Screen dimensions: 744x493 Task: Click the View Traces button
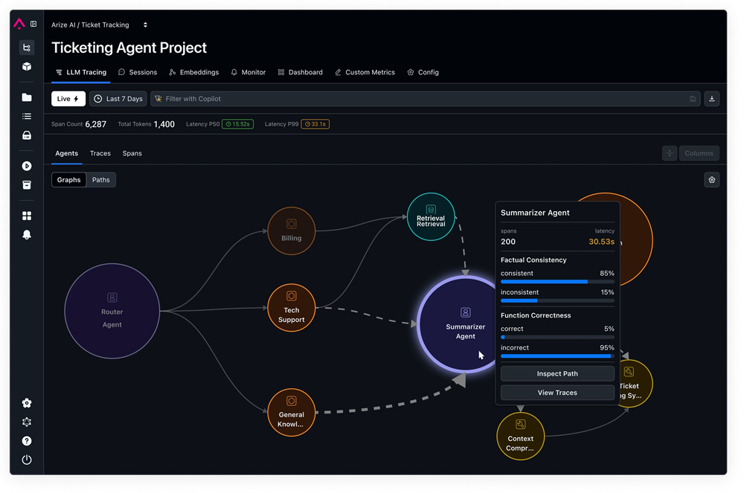557,393
